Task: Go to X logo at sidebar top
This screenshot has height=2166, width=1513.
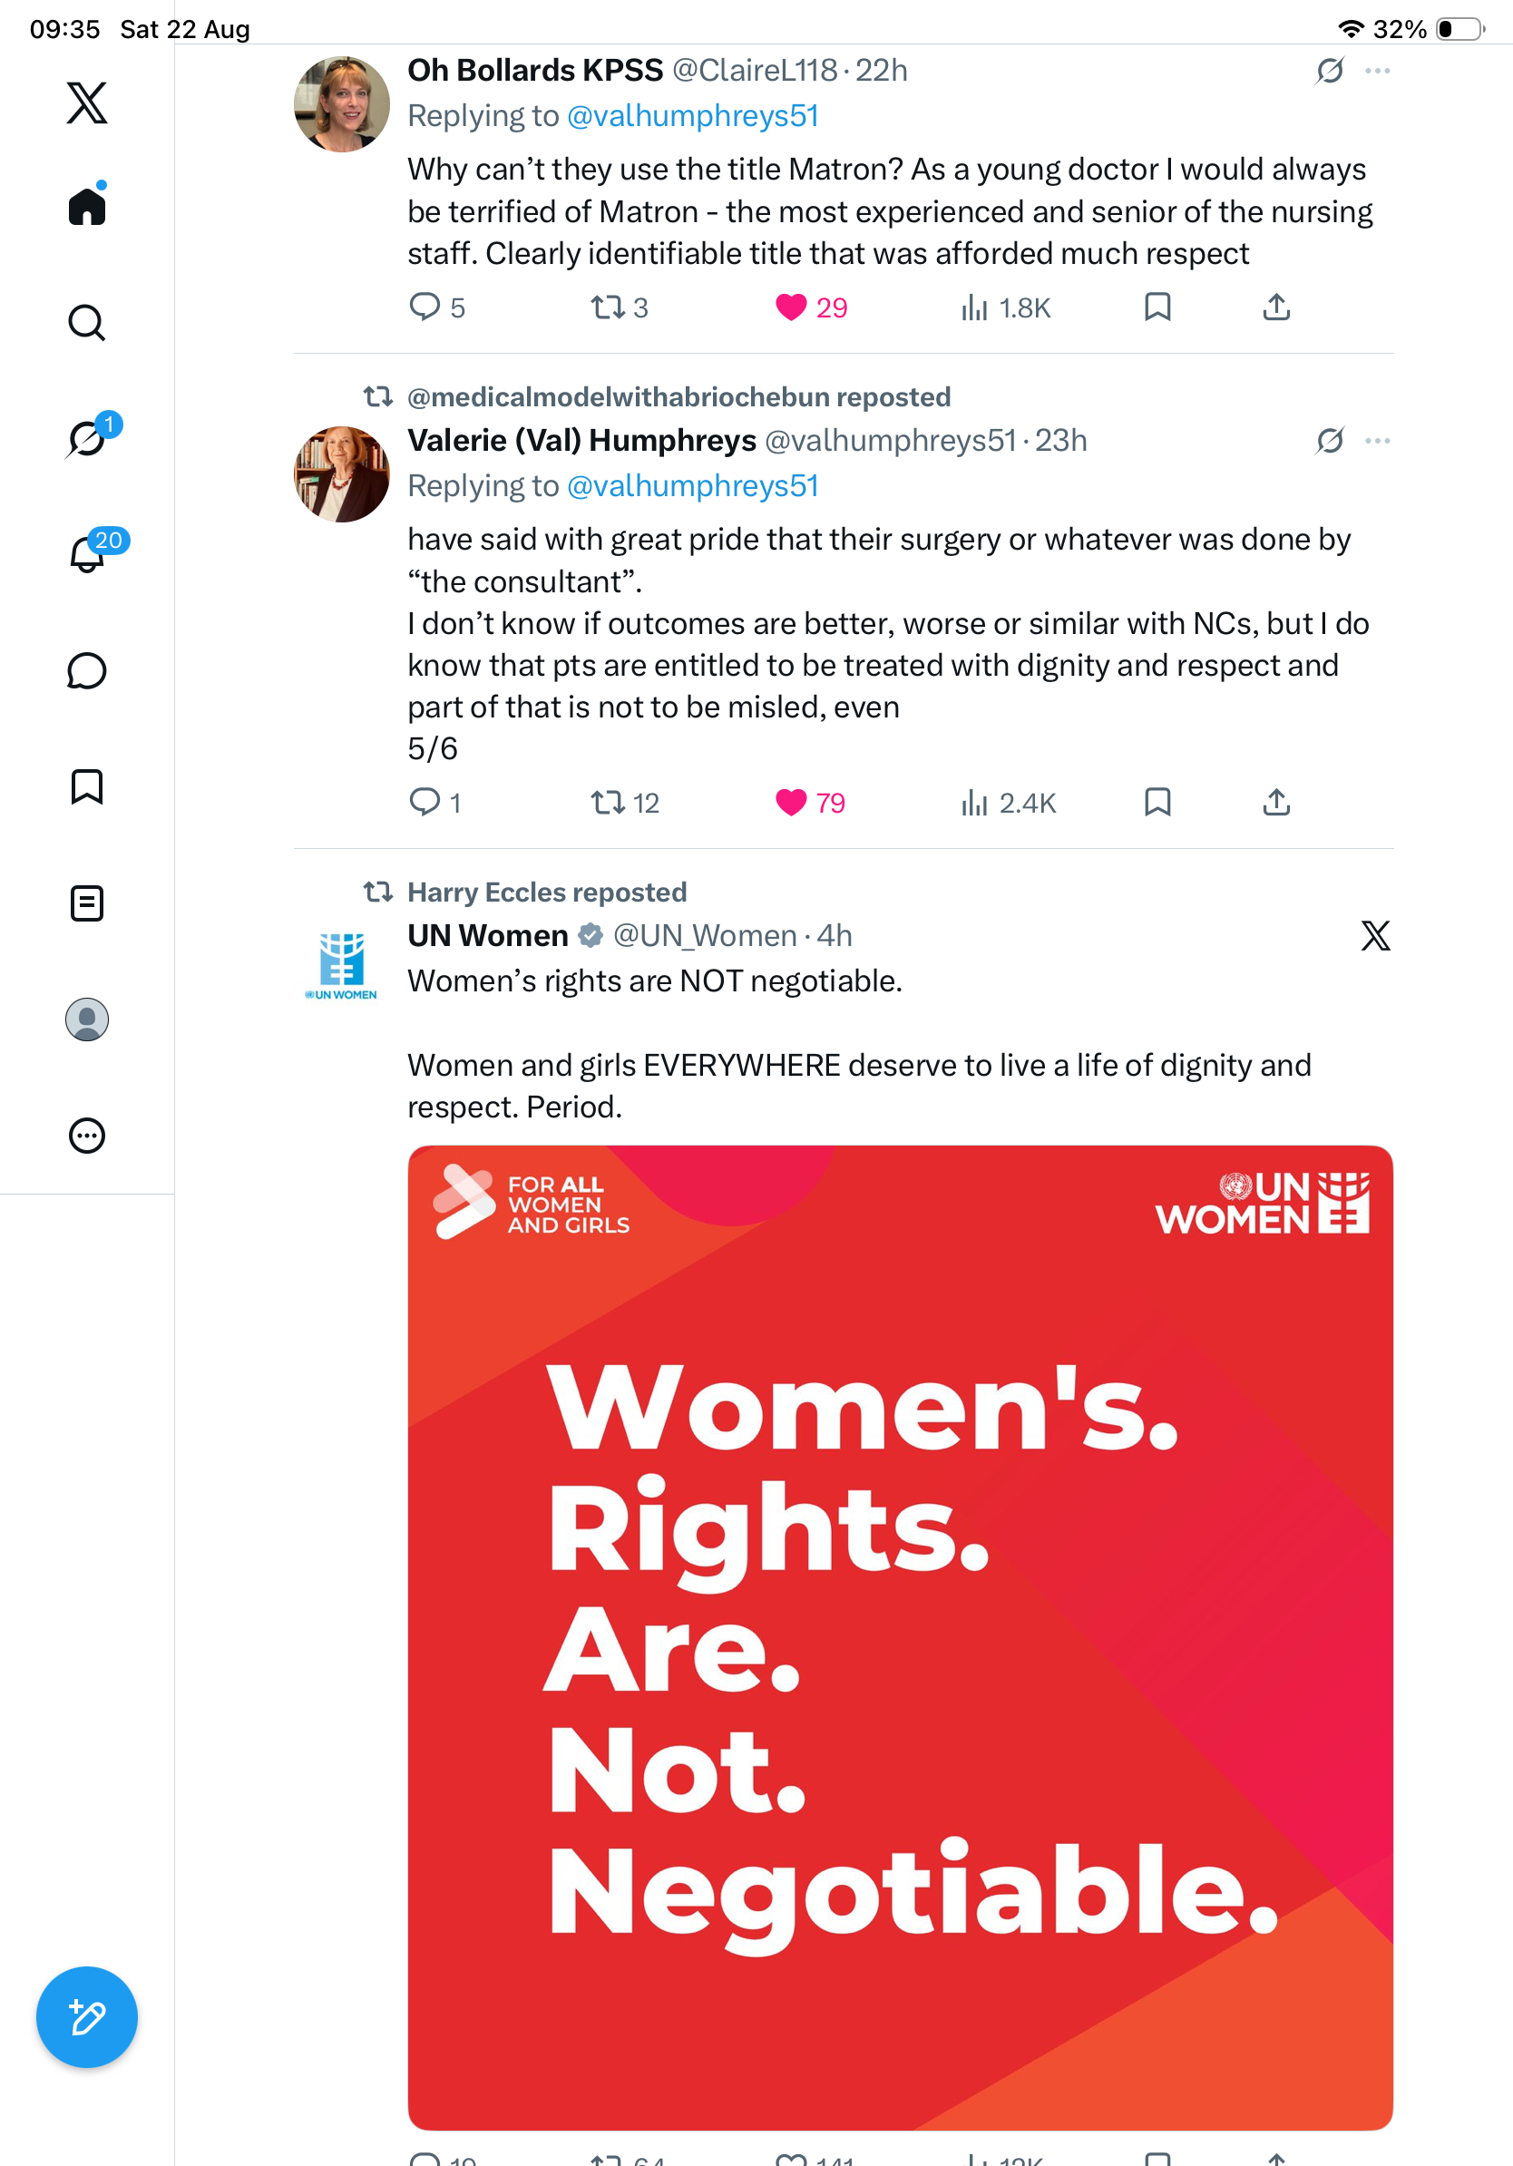Action: [x=87, y=102]
